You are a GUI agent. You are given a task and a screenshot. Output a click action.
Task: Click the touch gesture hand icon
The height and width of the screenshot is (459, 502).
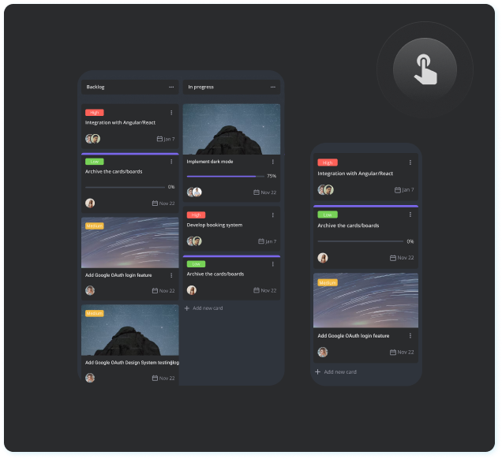425,69
